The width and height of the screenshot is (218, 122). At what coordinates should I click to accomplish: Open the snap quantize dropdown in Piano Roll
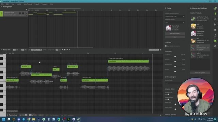pyautogui.click(x=51, y=50)
